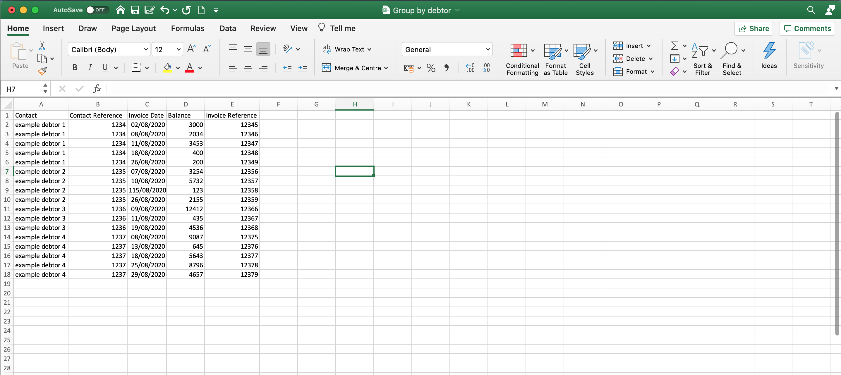
Task: Expand the Borders dropdown arrow
Action: tap(147, 68)
